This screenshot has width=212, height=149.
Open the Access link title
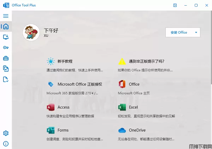pyautogui.click(x=63, y=107)
